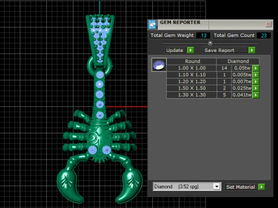The width and height of the screenshot is (278, 208).
Task: Click the Total Gem Count value 23
Action: pos(264,35)
